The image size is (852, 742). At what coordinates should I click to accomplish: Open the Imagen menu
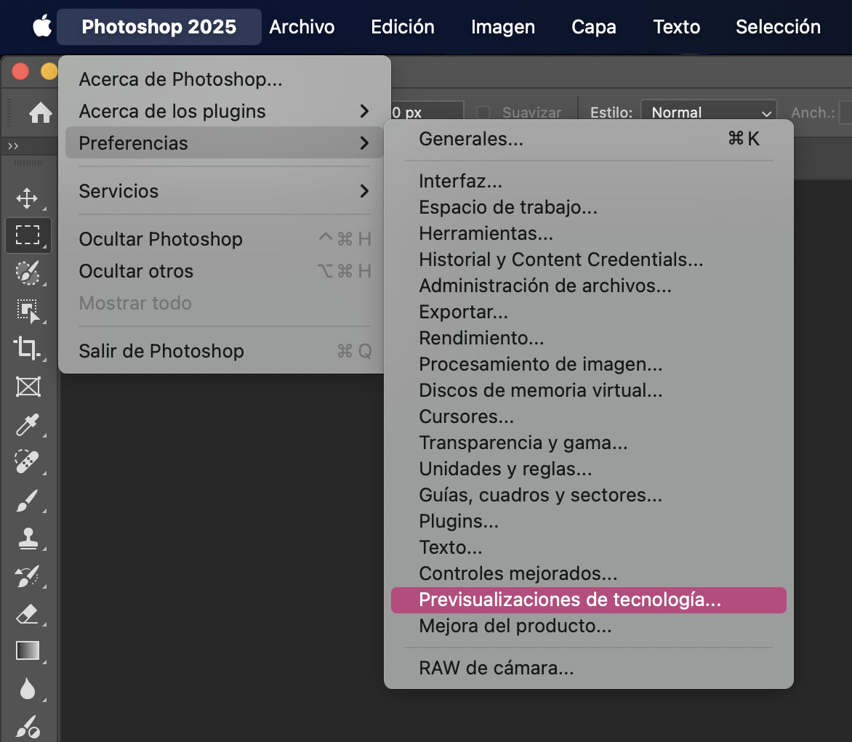coord(502,27)
